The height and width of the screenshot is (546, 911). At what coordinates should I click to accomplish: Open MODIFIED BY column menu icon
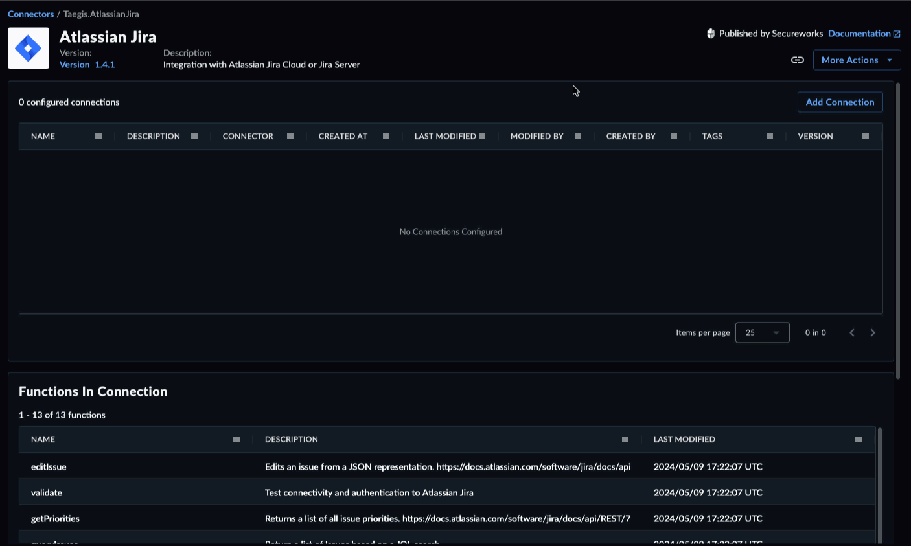click(x=578, y=136)
